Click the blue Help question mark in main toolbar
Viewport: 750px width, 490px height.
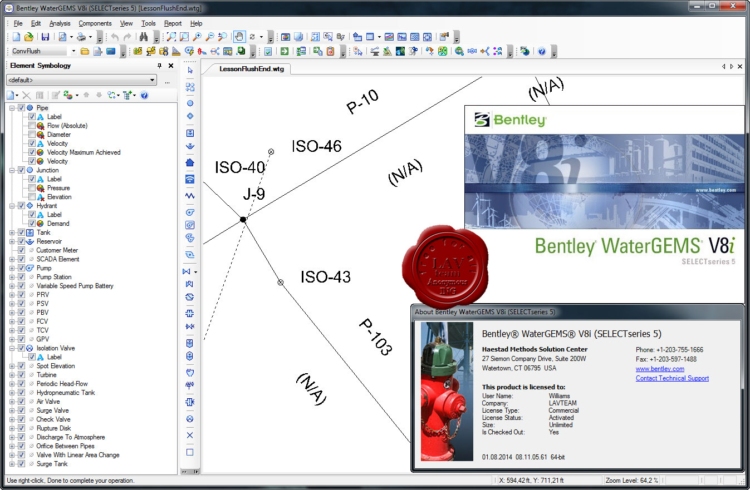click(x=541, y=52)
